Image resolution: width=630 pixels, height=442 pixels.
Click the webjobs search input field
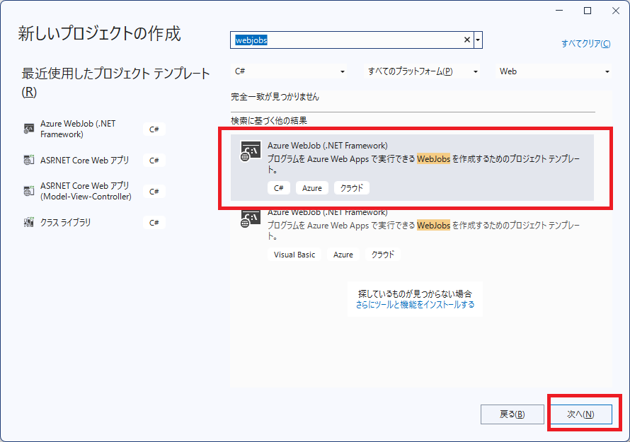tap(348, 40)
